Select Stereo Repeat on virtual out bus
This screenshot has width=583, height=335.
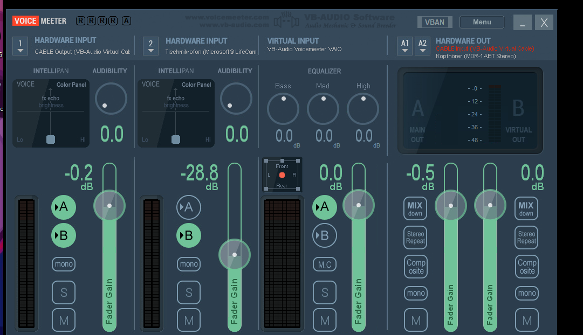tap(526, 238)
